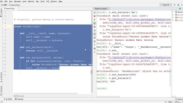
Task: Run lesson10 with the green play button
Action: [175, 5]
